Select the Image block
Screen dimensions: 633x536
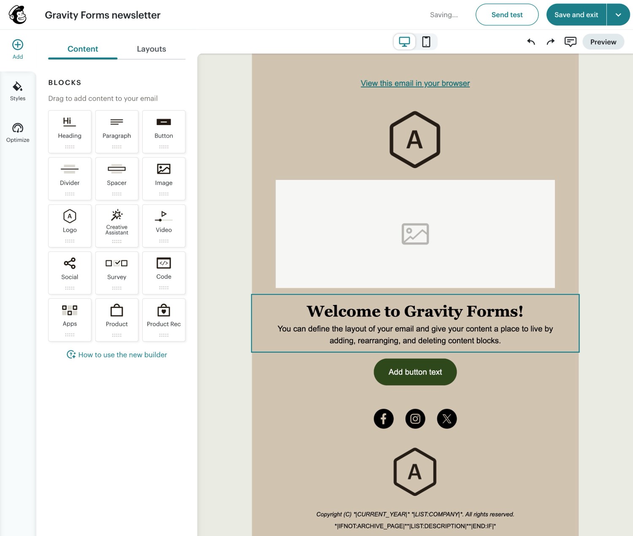click(164, 179)
